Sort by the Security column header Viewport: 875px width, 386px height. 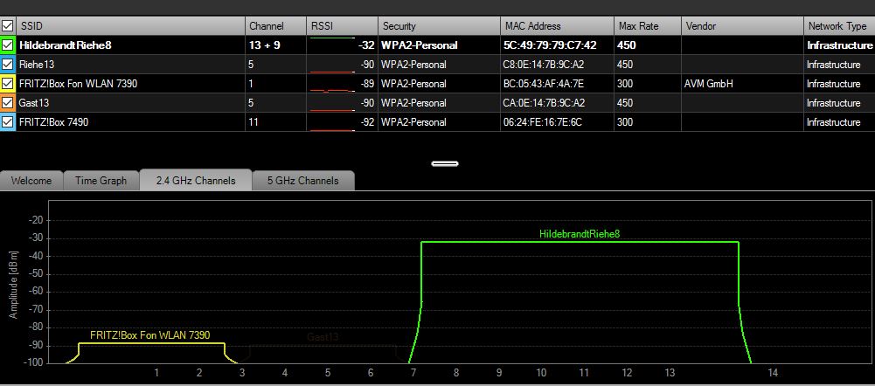coord(439,26)
